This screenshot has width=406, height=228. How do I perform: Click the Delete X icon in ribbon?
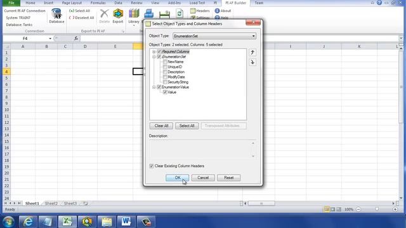coord(104,14)
